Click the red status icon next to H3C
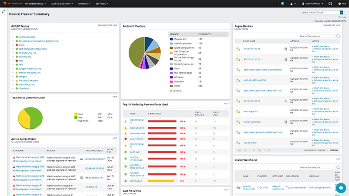 point(17,61)
